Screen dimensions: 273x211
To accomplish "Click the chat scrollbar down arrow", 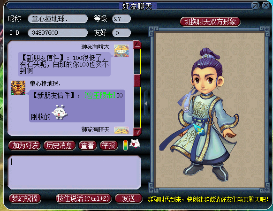I will (x=137, y=132).
